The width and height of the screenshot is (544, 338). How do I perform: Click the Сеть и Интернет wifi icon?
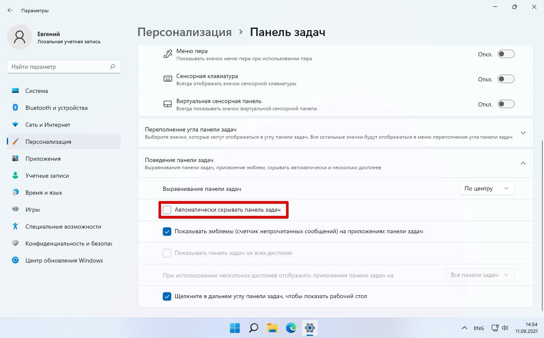point(15,125)
